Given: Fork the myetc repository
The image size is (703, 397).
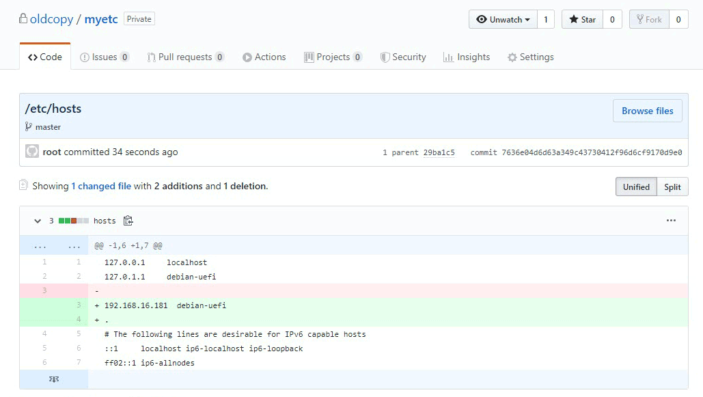Looking at the screenshot, I should (648, 20).
